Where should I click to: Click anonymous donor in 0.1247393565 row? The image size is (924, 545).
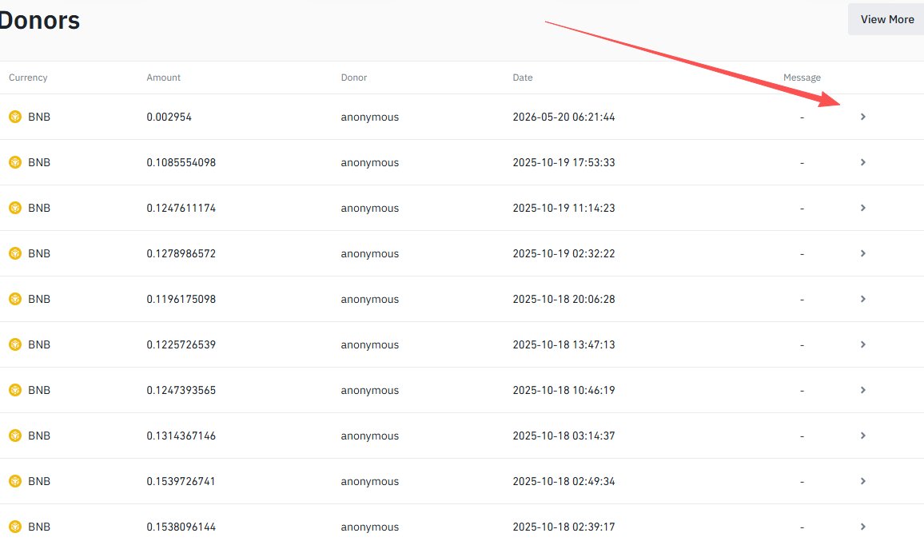(369, 391)
